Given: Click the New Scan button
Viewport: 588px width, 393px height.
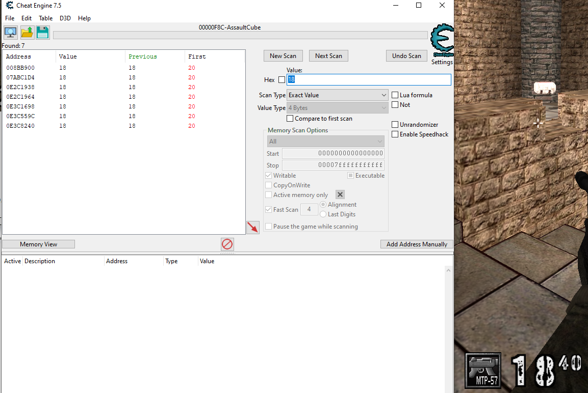Looking at the screenshot, I should [283, 56].
